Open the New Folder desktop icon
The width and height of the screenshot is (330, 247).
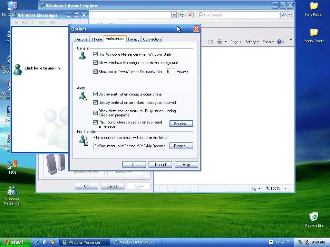pyautogui.click(x=314, y=9)
